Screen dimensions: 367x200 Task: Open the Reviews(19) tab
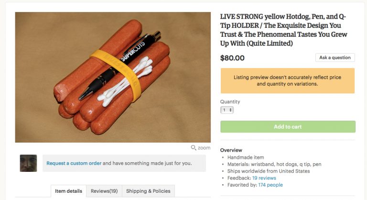(x=104, y=191)
